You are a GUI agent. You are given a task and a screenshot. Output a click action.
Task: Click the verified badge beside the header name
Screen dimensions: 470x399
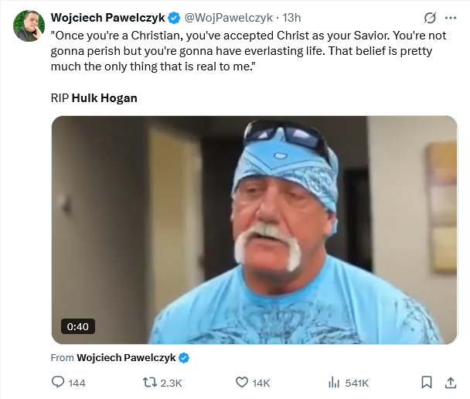[x=174, y=18]
